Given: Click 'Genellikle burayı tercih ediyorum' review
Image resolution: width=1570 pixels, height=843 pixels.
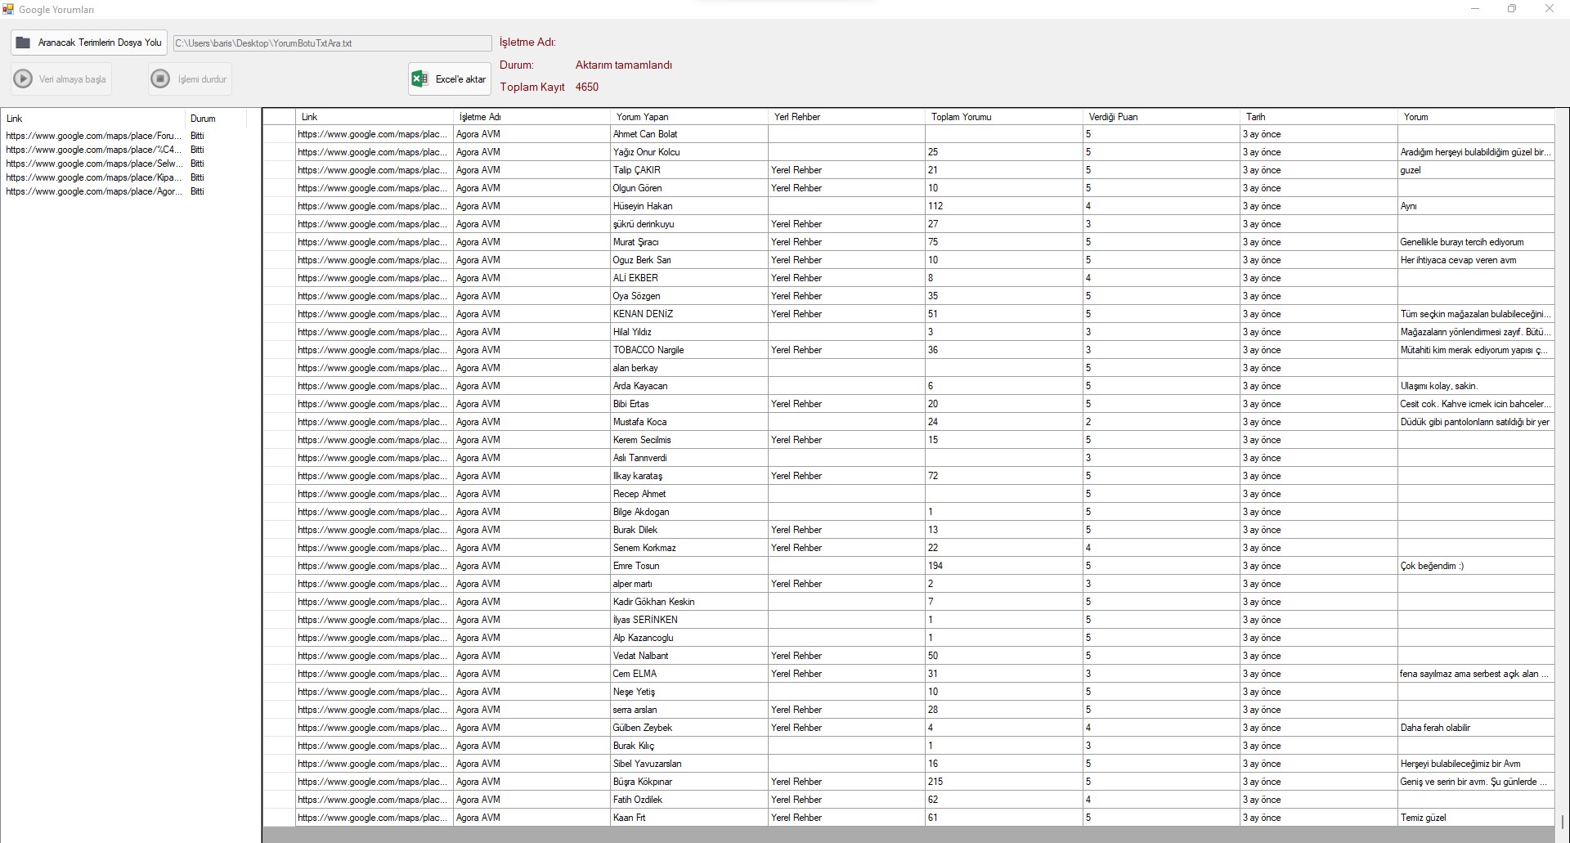Looking at the screenshot, I should [1476, 242].
